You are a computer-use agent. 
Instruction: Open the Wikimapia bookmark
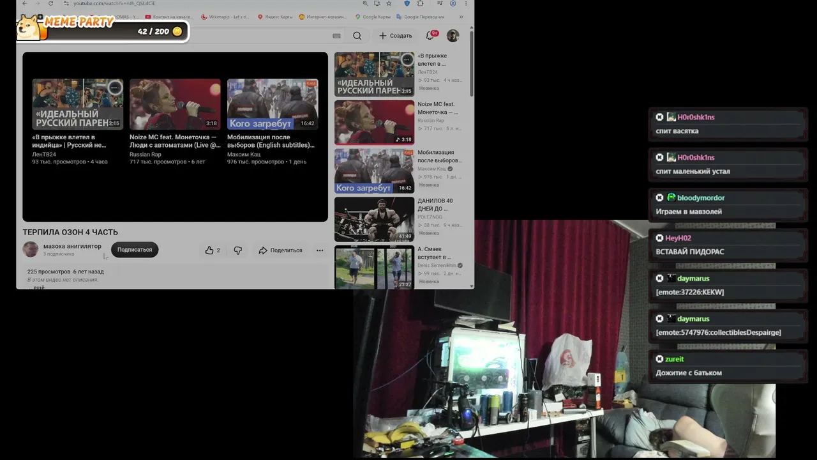click(225, 17)
